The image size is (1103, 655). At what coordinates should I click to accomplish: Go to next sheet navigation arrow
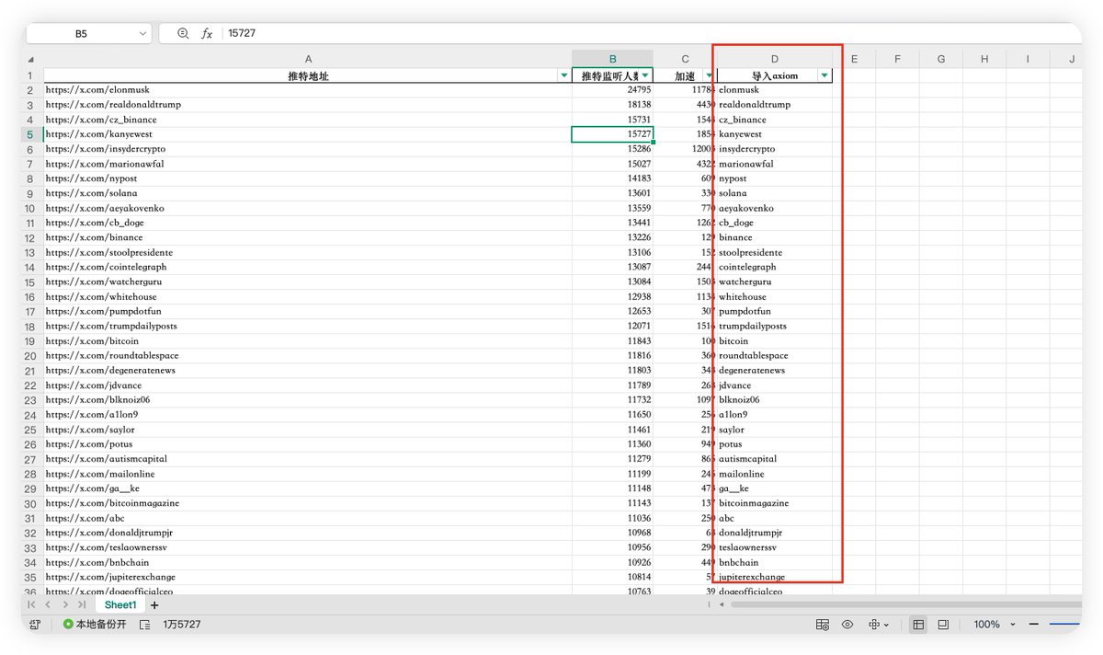point(64,604)
